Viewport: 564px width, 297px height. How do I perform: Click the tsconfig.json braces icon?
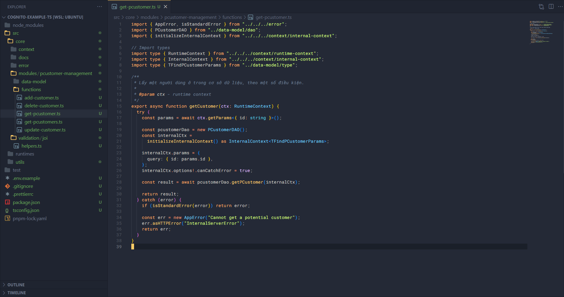pos(8,210)
